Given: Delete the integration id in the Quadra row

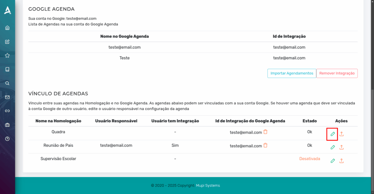Looking at the screenshot, I should click(266, 132).
